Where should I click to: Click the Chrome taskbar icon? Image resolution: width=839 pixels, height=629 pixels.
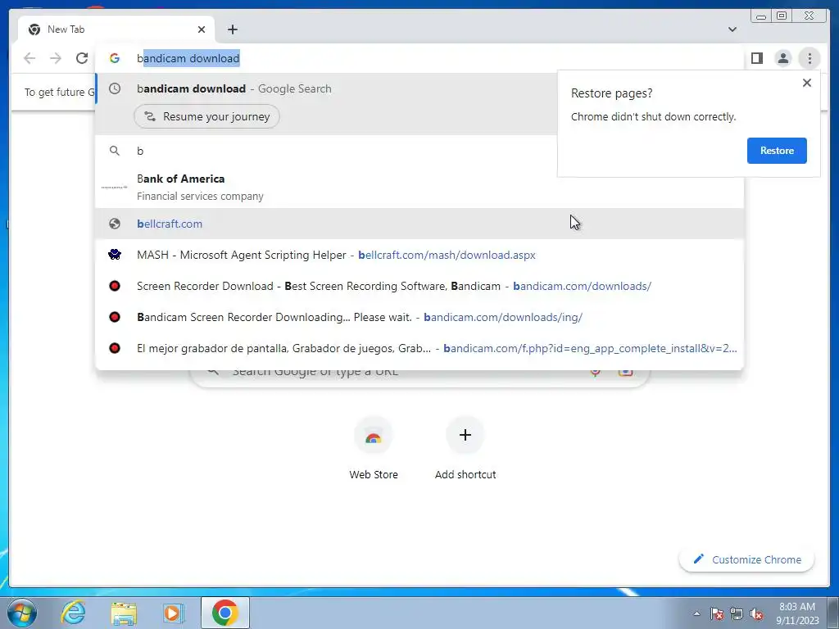[225, 613]
